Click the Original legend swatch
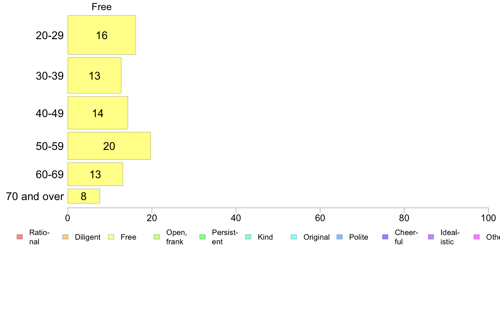 294,237
